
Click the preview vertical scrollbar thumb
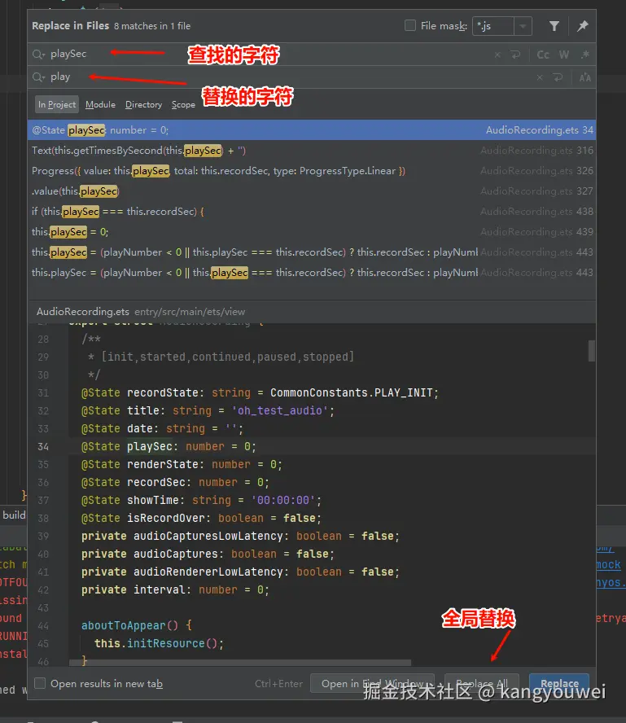tap(592, 350)
